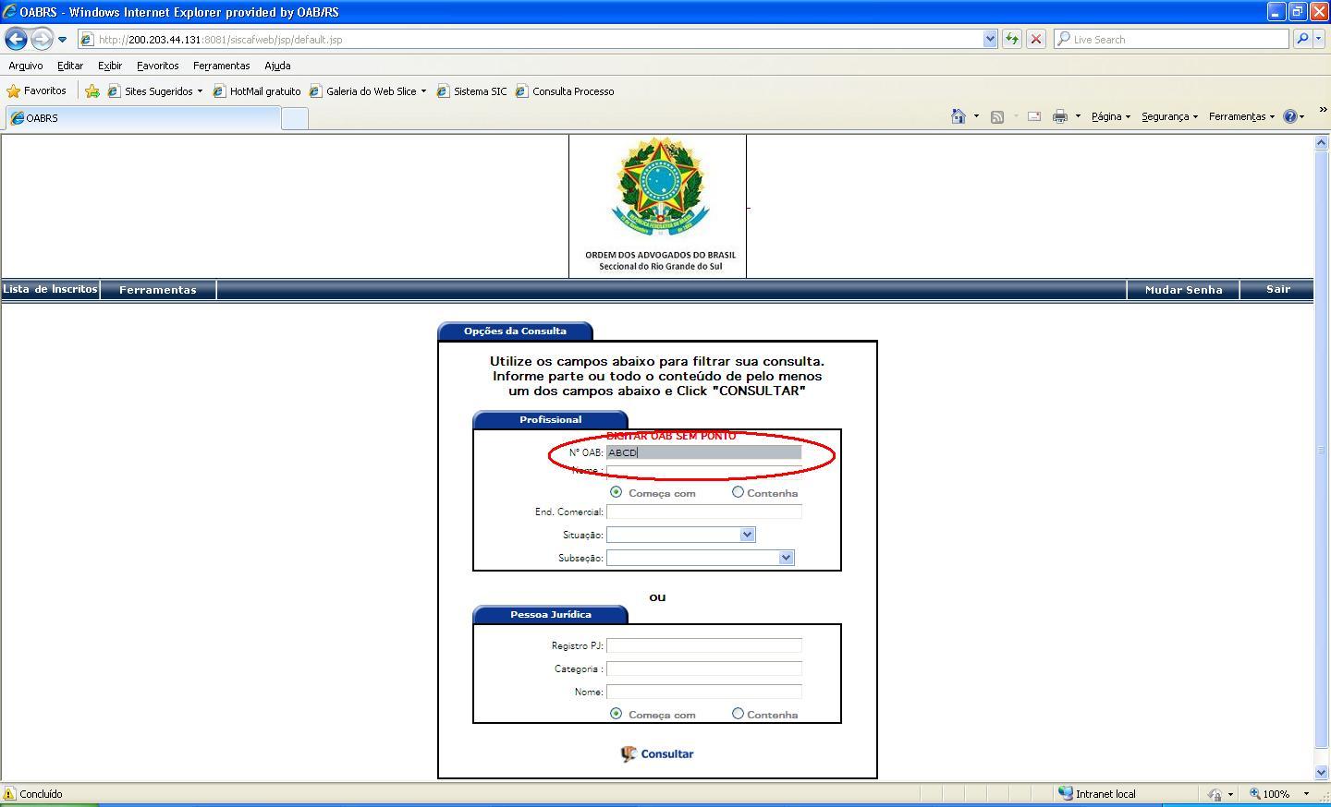Image resolution: width=1331 pixels, height=807 pixels.
Task: Open Galeria do Web Slice link
Action: tap(368, 91)
